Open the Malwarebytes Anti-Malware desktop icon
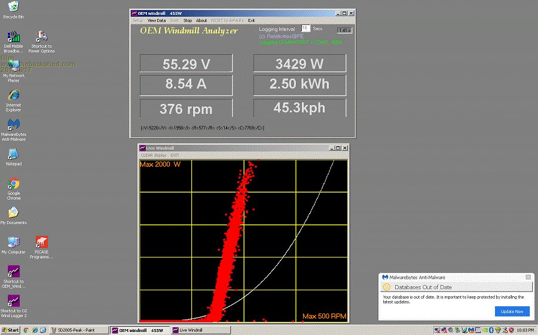Viewport: 538px width, 335px height. pos(13,125)
